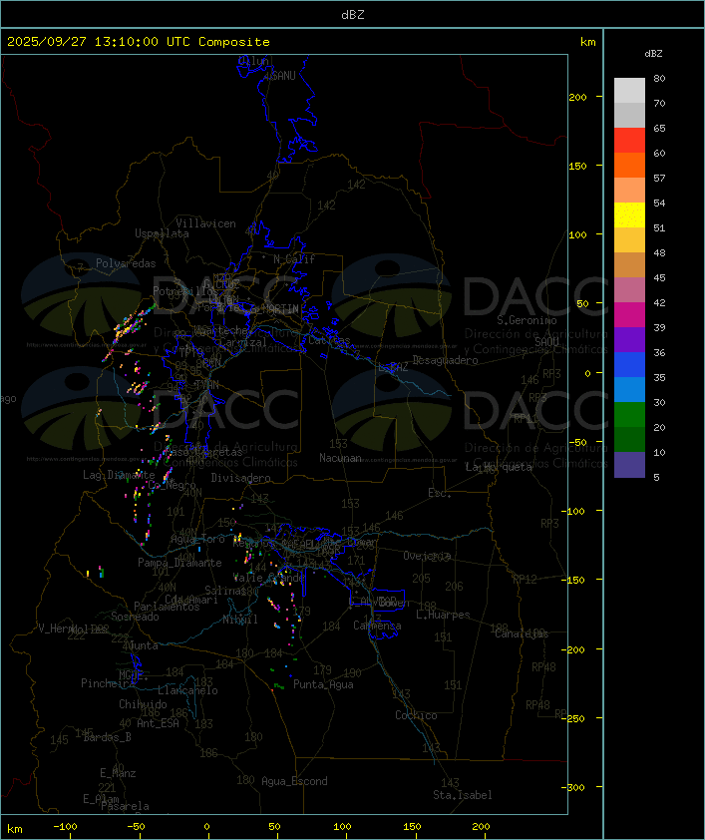Click the bright yellow 51-54 dBZ swatch
705x840 pixels.
[629, 215]
